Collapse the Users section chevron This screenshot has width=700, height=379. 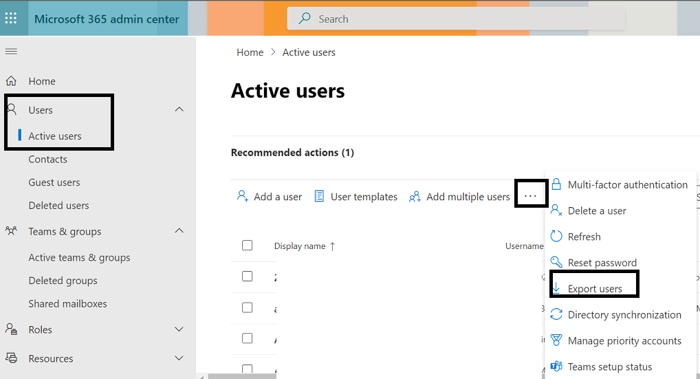pyautogui.click(x=179, y=109)
